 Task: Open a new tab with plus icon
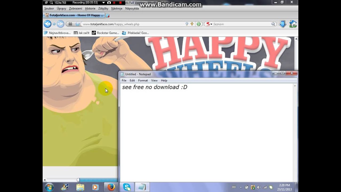[x=108, y=15]
